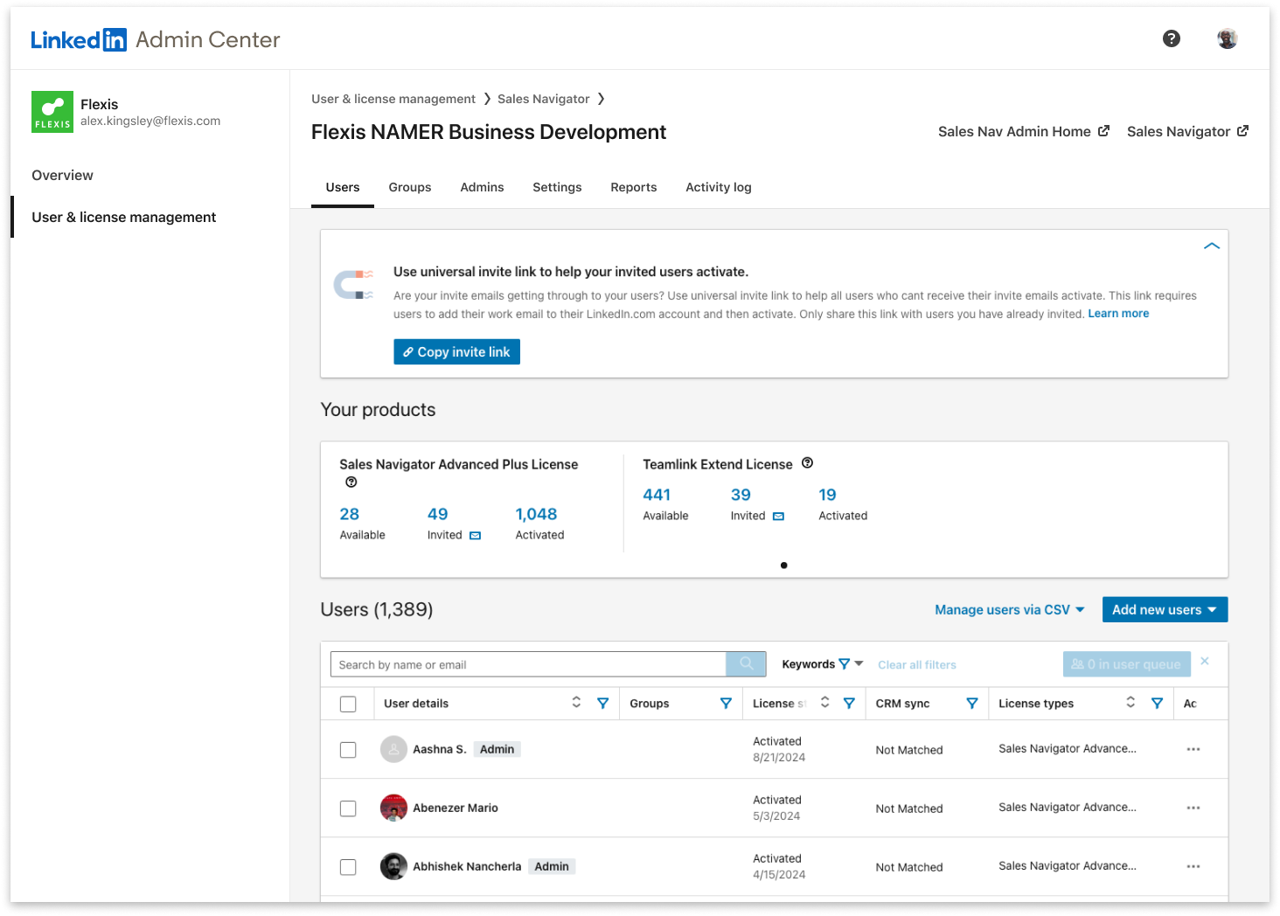Screen dimensions: 1280x916
Task: Open Overview in the sidebar
Action: [x=62, y=175]
